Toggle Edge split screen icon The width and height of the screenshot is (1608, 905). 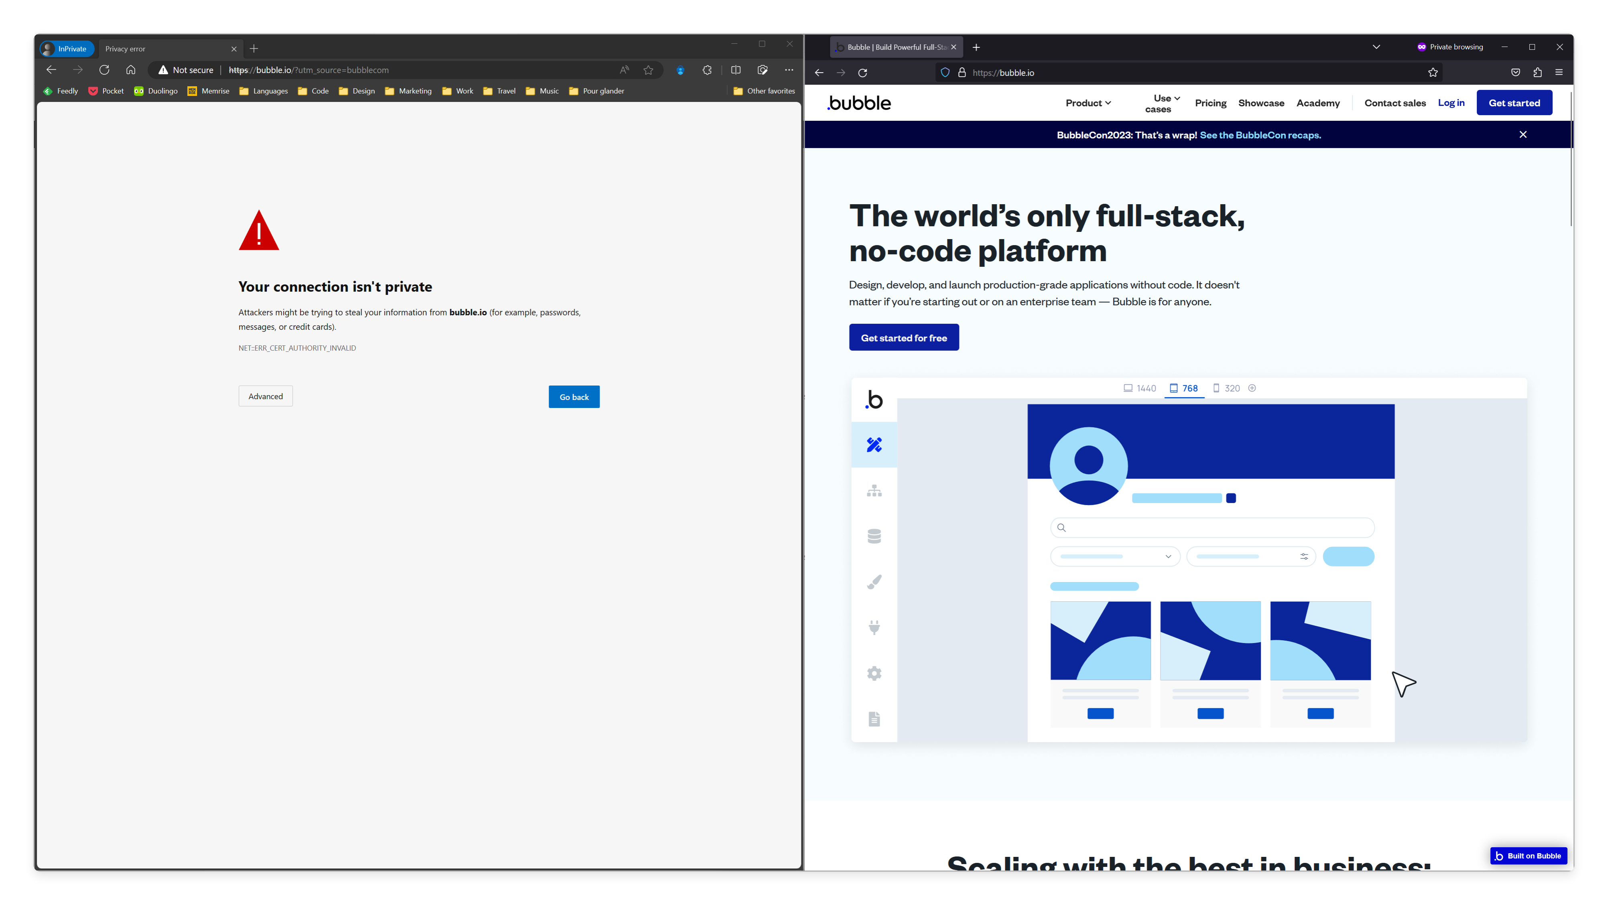coord(736,70)
